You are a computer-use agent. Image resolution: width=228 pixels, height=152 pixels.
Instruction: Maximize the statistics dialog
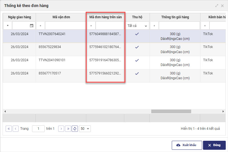pyautogui.click(x=217, y=6)
